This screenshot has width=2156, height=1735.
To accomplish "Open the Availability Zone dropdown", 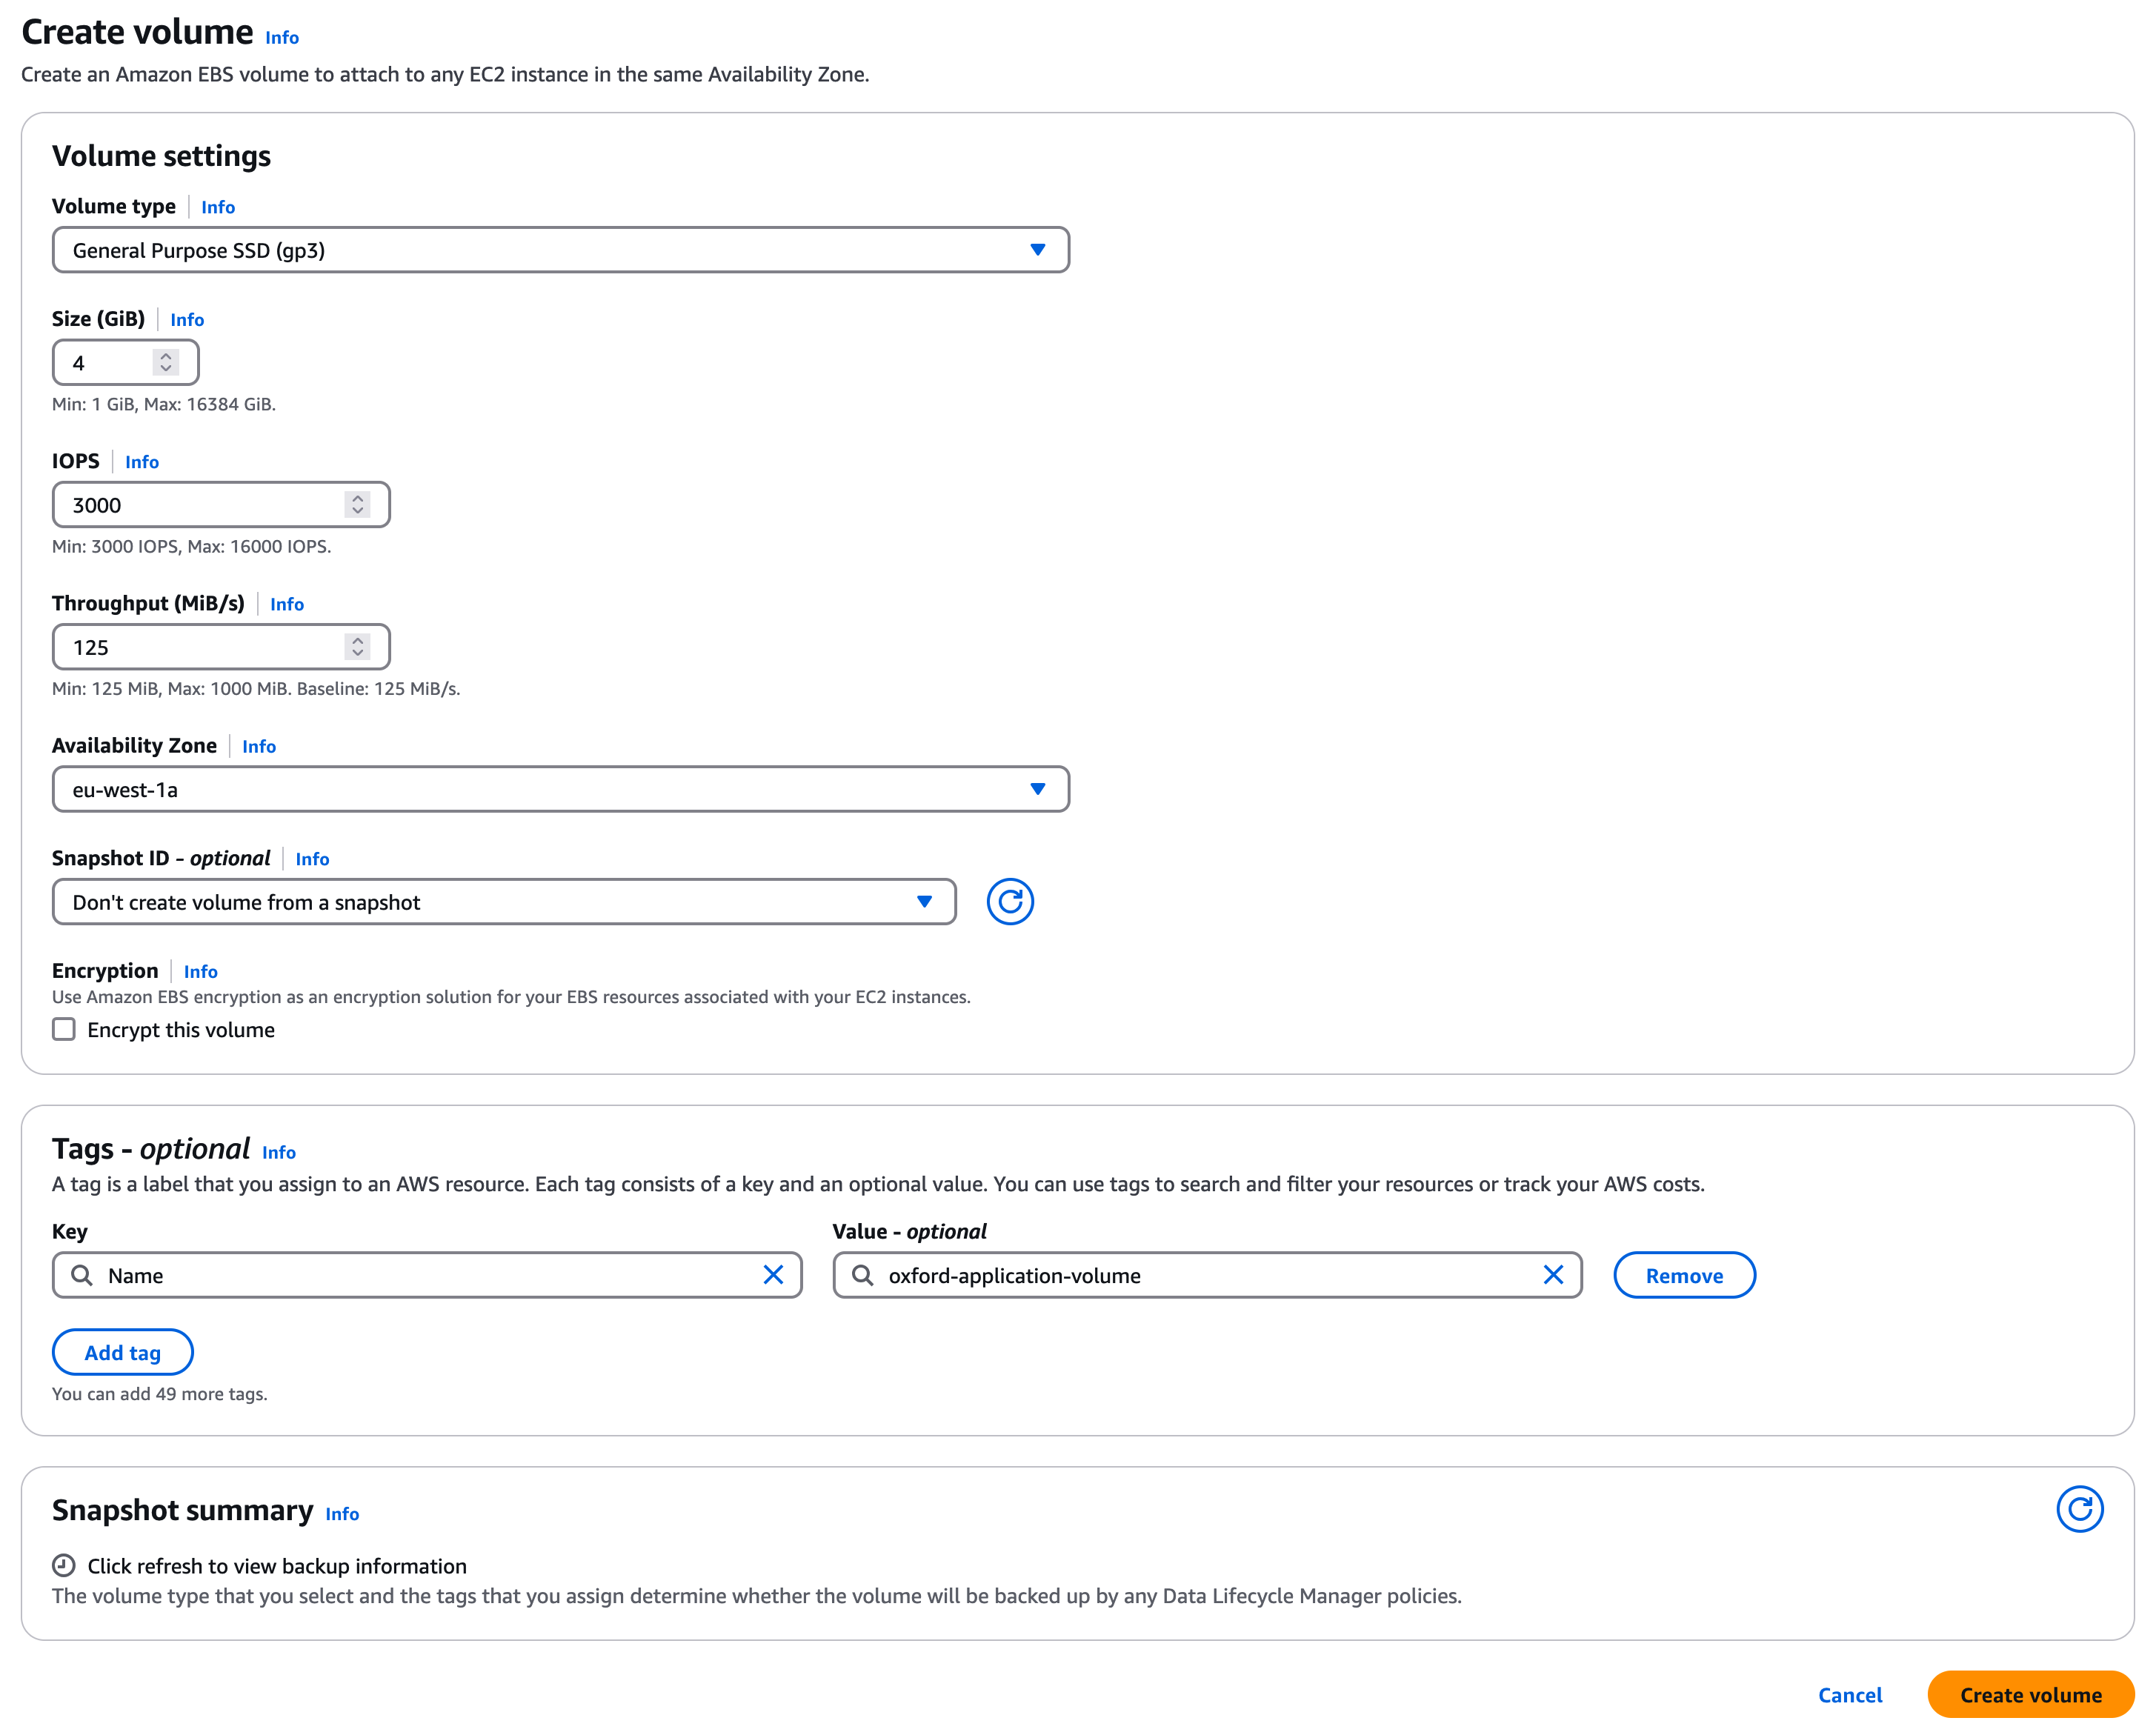I will [560, 790].
